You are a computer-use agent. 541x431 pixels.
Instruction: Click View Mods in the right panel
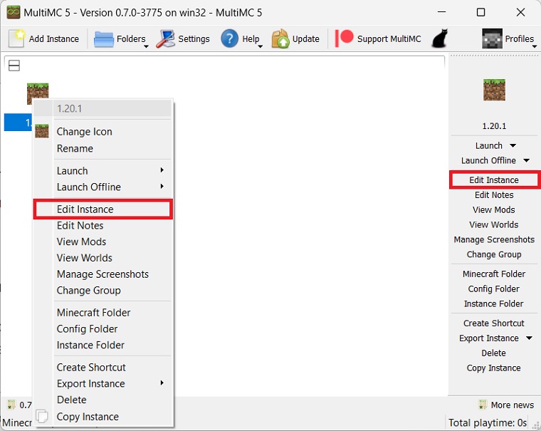point(494,210)
